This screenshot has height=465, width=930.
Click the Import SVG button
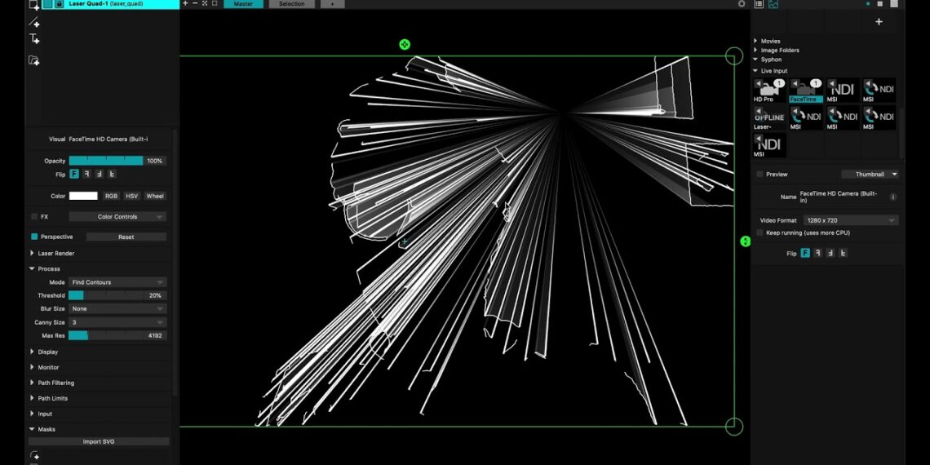[98, 441]
